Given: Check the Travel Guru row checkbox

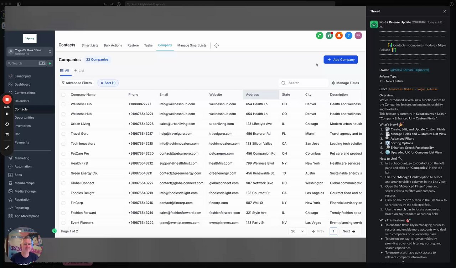Looking at the screenshot, I should (x=63, y=134).
